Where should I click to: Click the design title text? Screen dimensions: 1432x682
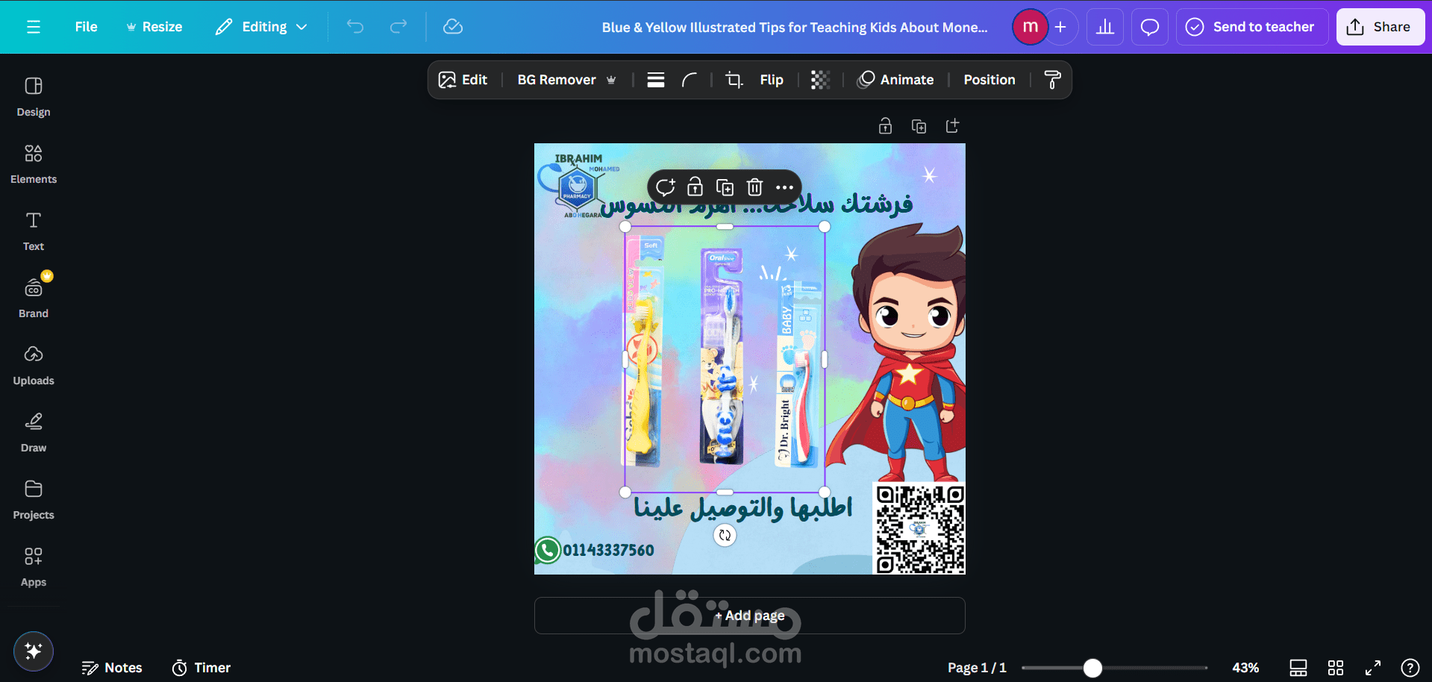pyautogui.click(x=795, y=27)
